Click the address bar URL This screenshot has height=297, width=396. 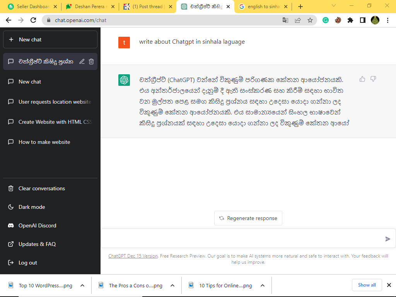pyautogui.click(x=80, y=20)
